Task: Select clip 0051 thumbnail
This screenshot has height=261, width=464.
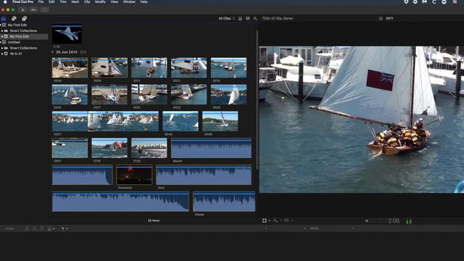Action: (70, 148)
